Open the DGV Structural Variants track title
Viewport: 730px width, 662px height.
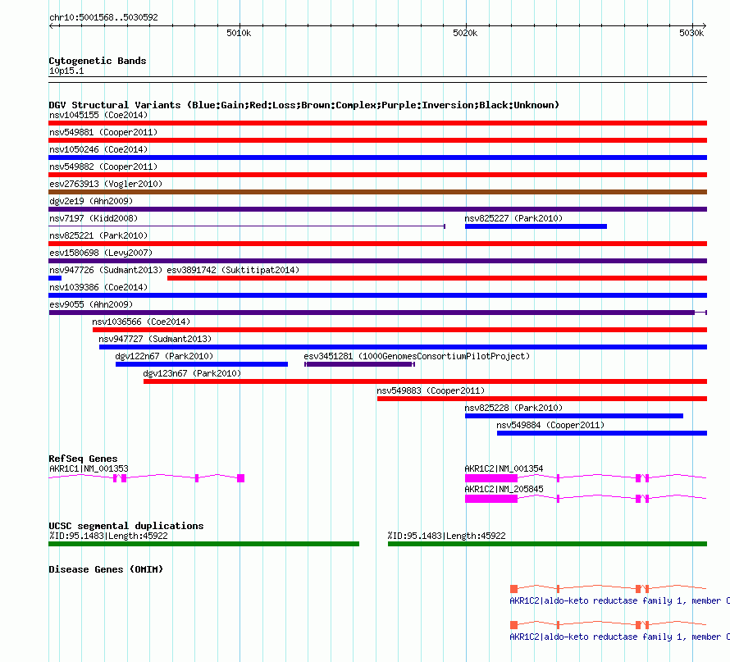(x=303, y=105)
